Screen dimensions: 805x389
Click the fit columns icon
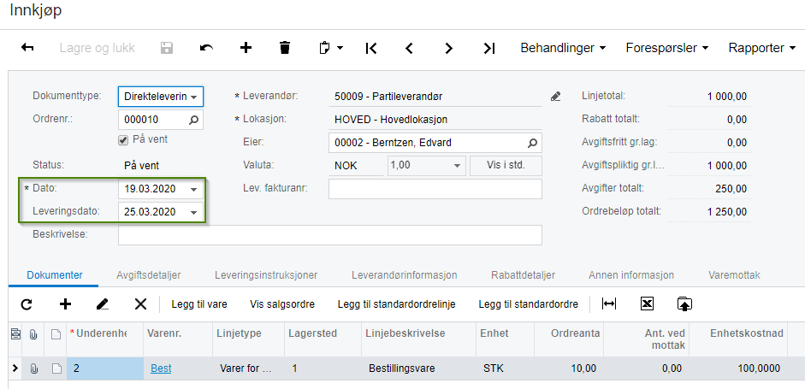tap(609, 304)
